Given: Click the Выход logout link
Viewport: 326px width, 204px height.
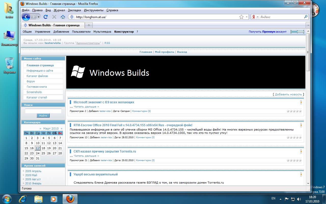Looking at the screenshot, I should (182, 52).
